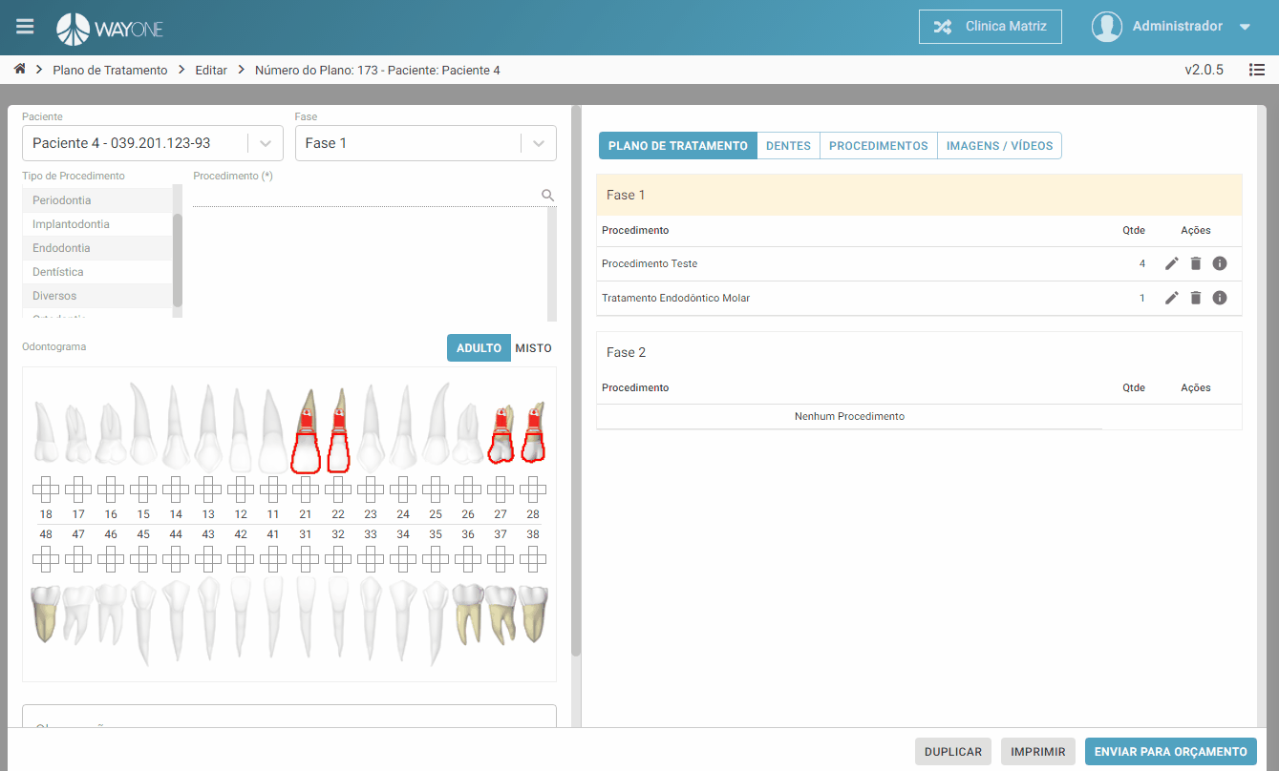
Task: Click the procedure search magnifier icon
Action: coord(548,195)
